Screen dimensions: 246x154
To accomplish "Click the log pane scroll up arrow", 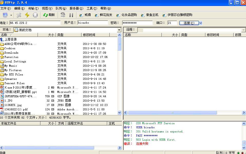I will [244, 123].
